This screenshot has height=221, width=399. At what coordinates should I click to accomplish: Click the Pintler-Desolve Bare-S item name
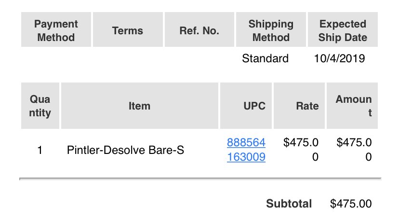125,150
